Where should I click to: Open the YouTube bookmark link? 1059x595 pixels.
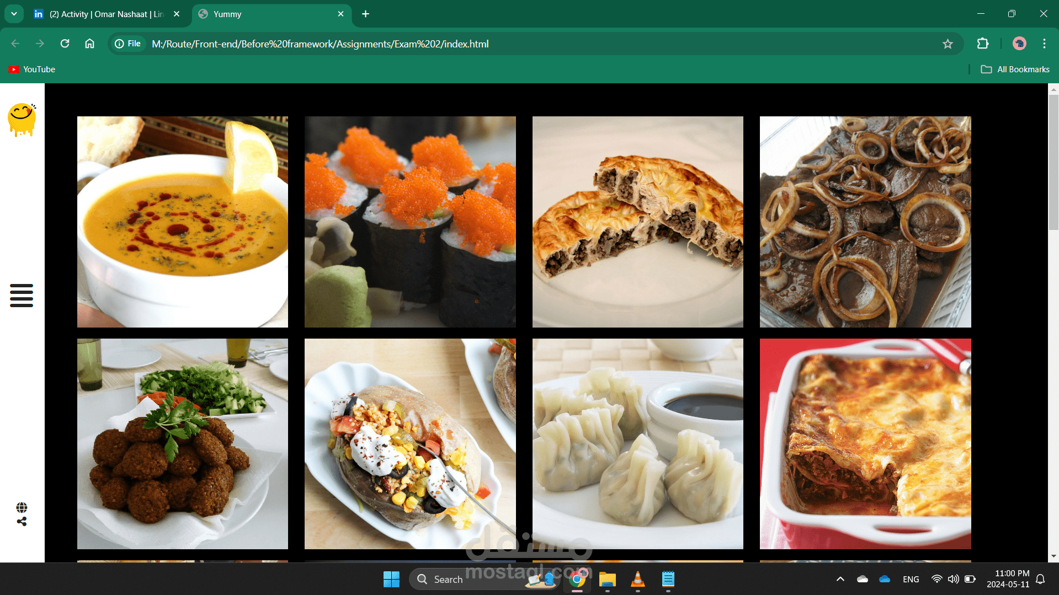31,69
